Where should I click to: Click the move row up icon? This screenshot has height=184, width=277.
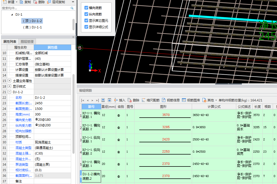103,100
